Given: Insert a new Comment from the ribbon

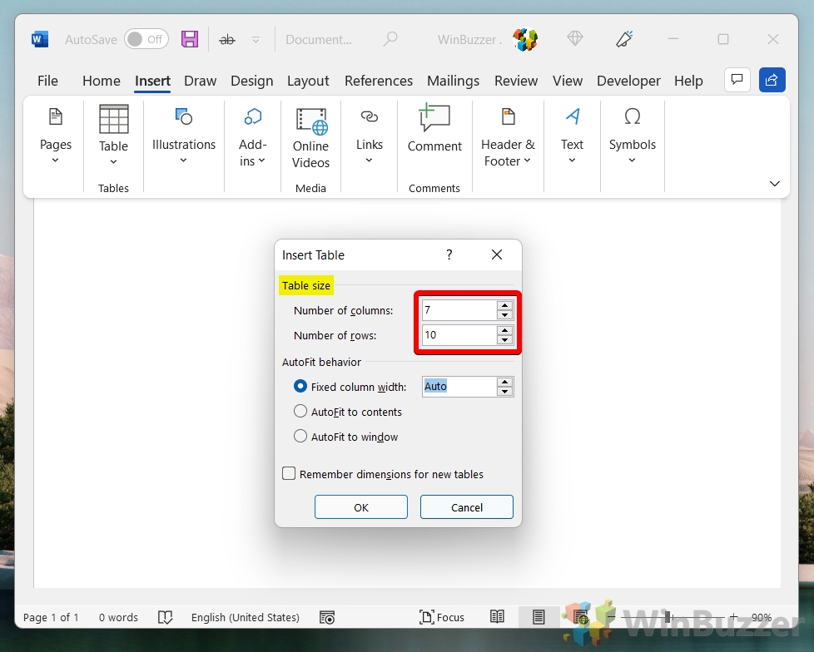Looking at the screenshot, I should [x=434, y=127].
